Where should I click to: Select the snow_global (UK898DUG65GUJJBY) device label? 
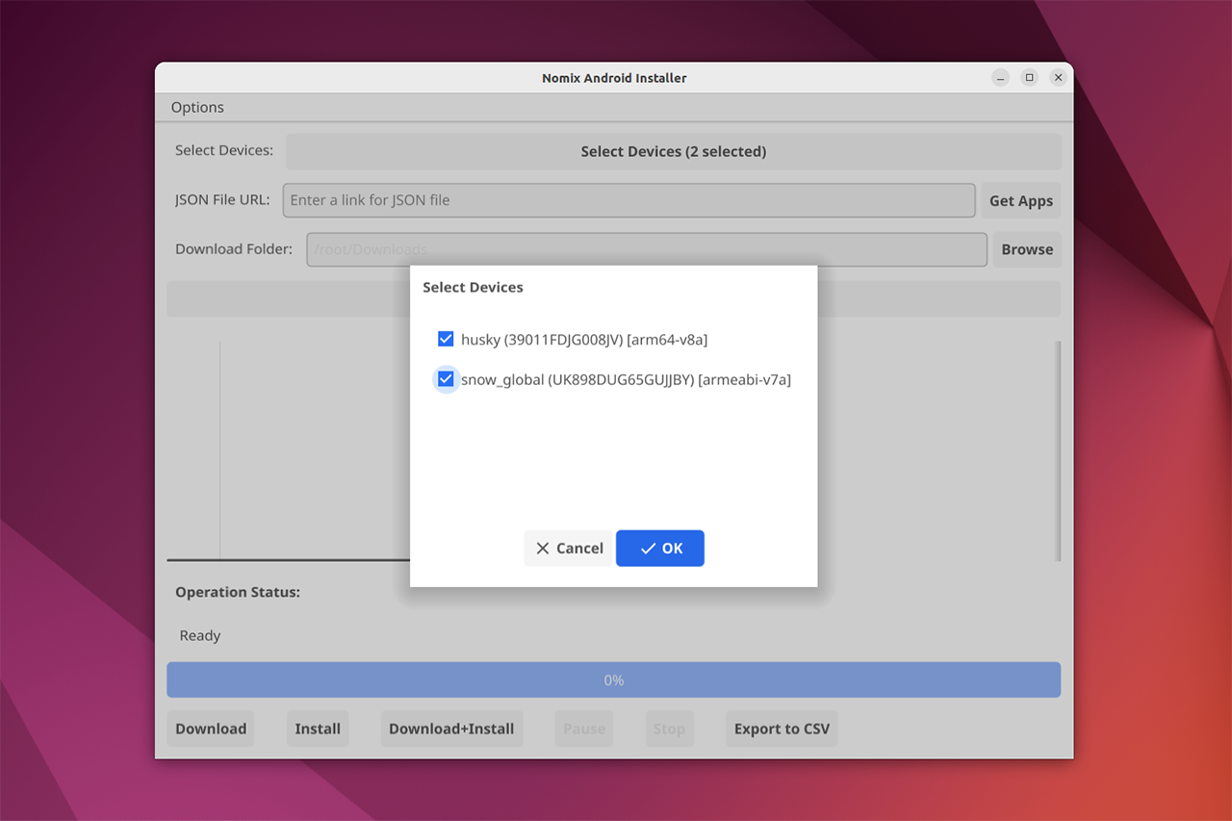626,379
